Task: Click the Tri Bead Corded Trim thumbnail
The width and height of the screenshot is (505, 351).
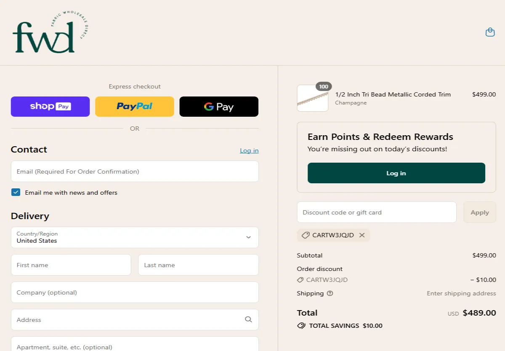Action: [x=312, y=99]
